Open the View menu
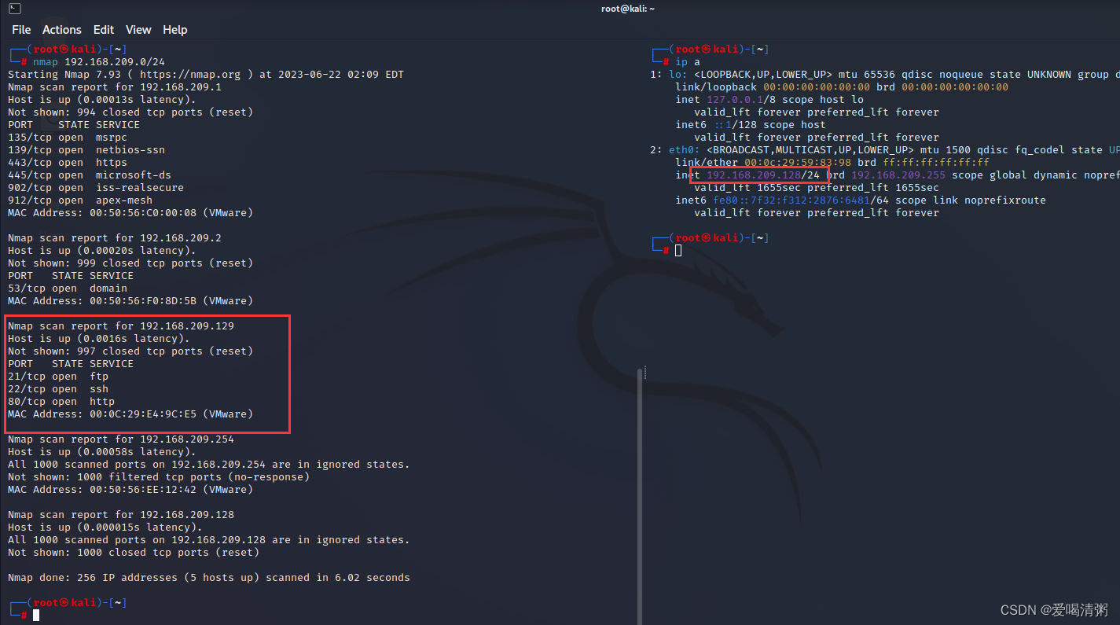Viewport: 1120px width, 625px height. [x=138, y=29]
